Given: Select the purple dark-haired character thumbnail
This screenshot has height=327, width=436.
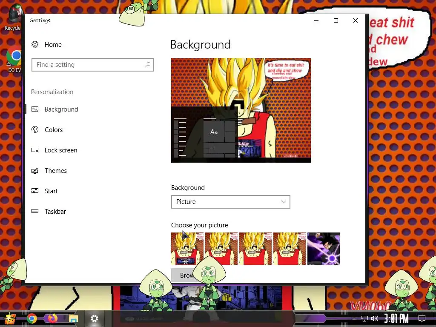Looking at the screenshot, I should coord(324,249).
